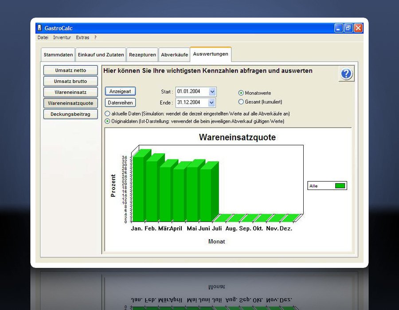Show the Umsatz brutto report

pyautogui.click(x=70, y=81)
